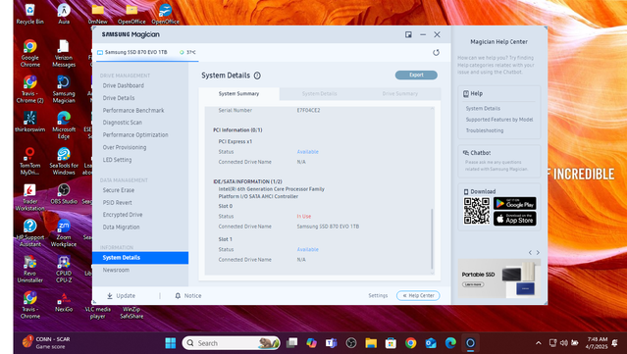Image resolution: width=627 pixels, height=354 pixels.
Task: Open SeaTools for Windows icon
Action: pos(64,161)
